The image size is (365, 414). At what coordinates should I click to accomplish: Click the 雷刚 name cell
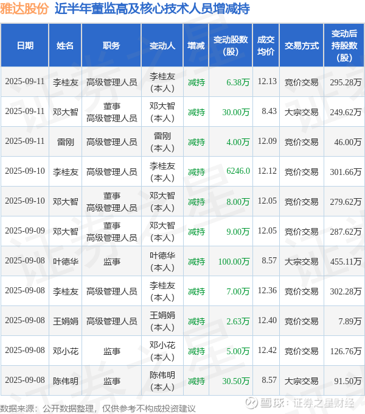coord(65,142)
